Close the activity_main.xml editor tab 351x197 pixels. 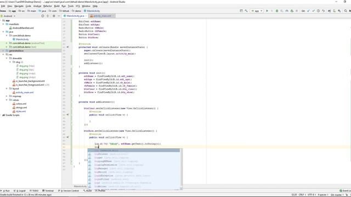(x=114, y=16)
